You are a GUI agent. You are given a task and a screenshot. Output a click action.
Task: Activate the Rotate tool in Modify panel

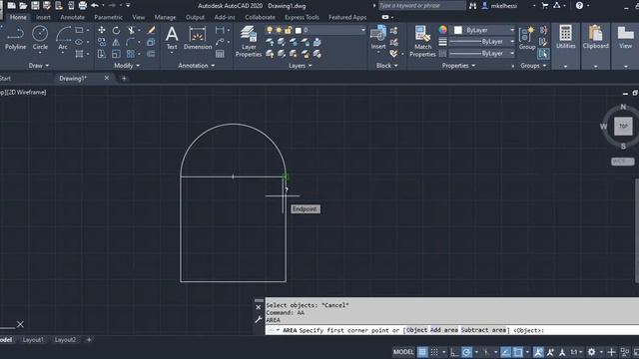pos(116,30)
